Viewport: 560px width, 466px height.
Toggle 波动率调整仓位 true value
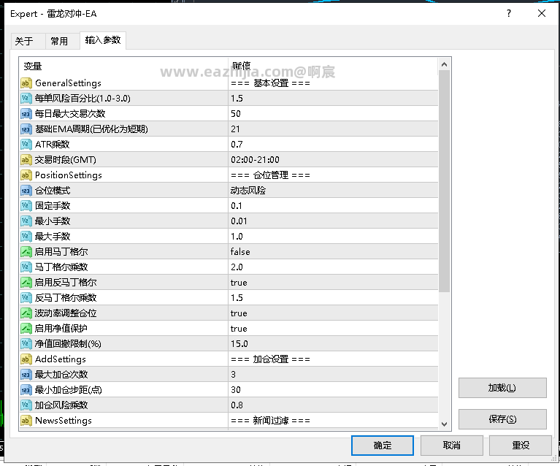(x=333, y=313)
